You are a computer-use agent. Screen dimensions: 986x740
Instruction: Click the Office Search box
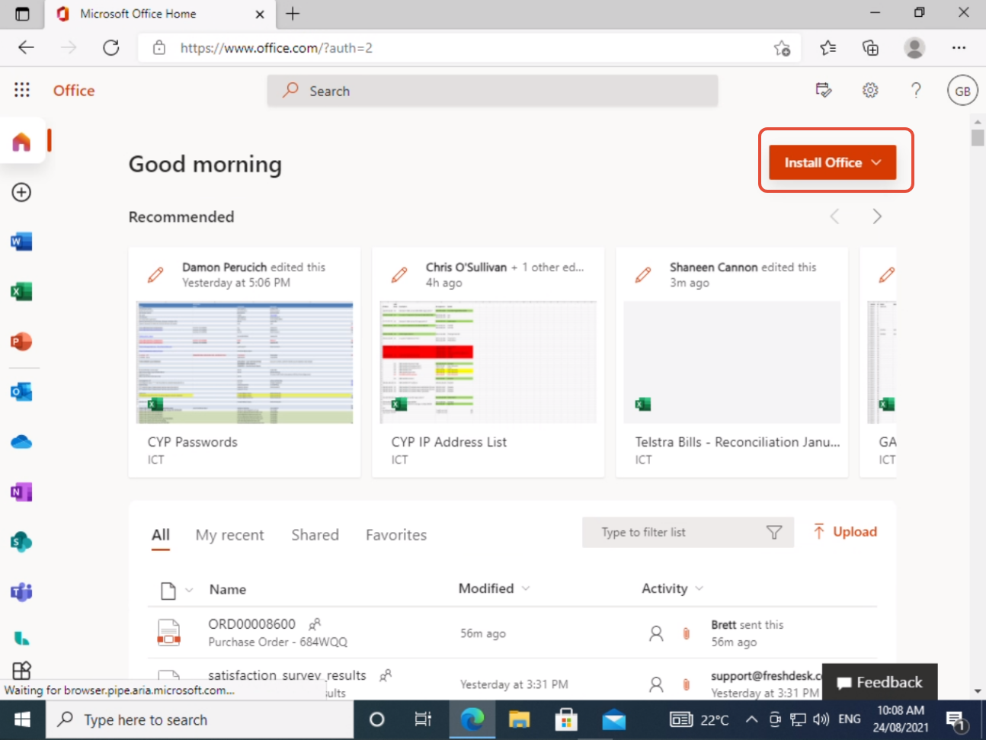point(492,91)
